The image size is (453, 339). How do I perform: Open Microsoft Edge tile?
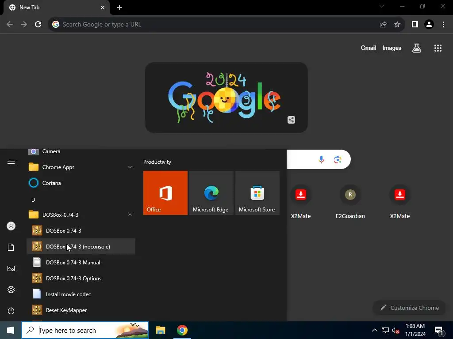pyautogui.click(x=211, y=193)
